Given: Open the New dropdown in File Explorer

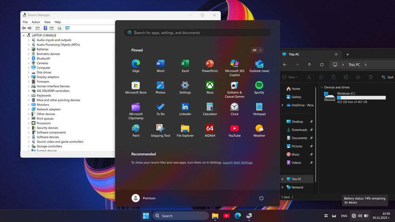Looking at the screenshot, I should [x=290, y=77].
